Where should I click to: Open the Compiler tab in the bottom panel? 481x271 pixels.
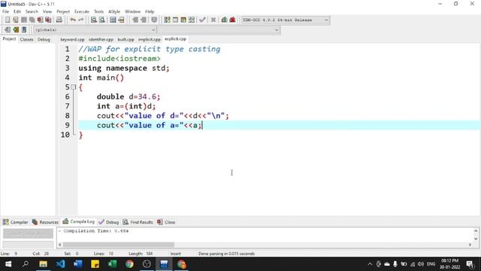15,222
